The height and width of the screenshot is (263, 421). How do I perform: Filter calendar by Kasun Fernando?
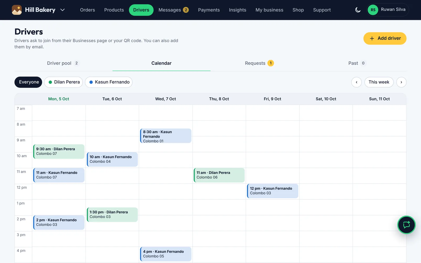point(109,82)
